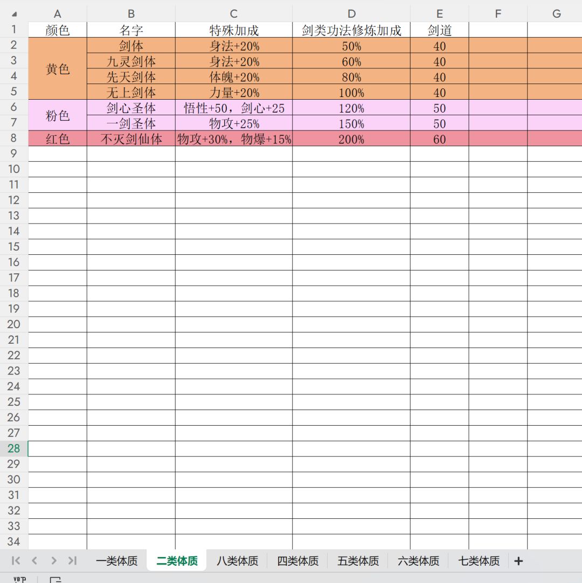Select column C header
The width and height of the screenshot is (582, 583).
pos(233,14)
